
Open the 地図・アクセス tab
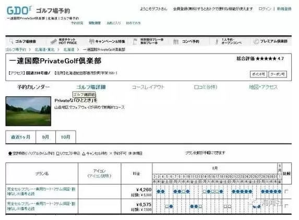[263, 87]
